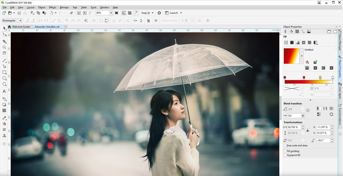Select the Text tool
This screenshot has width=343, height=176.
pyautogui.click(x=4, y=92)
